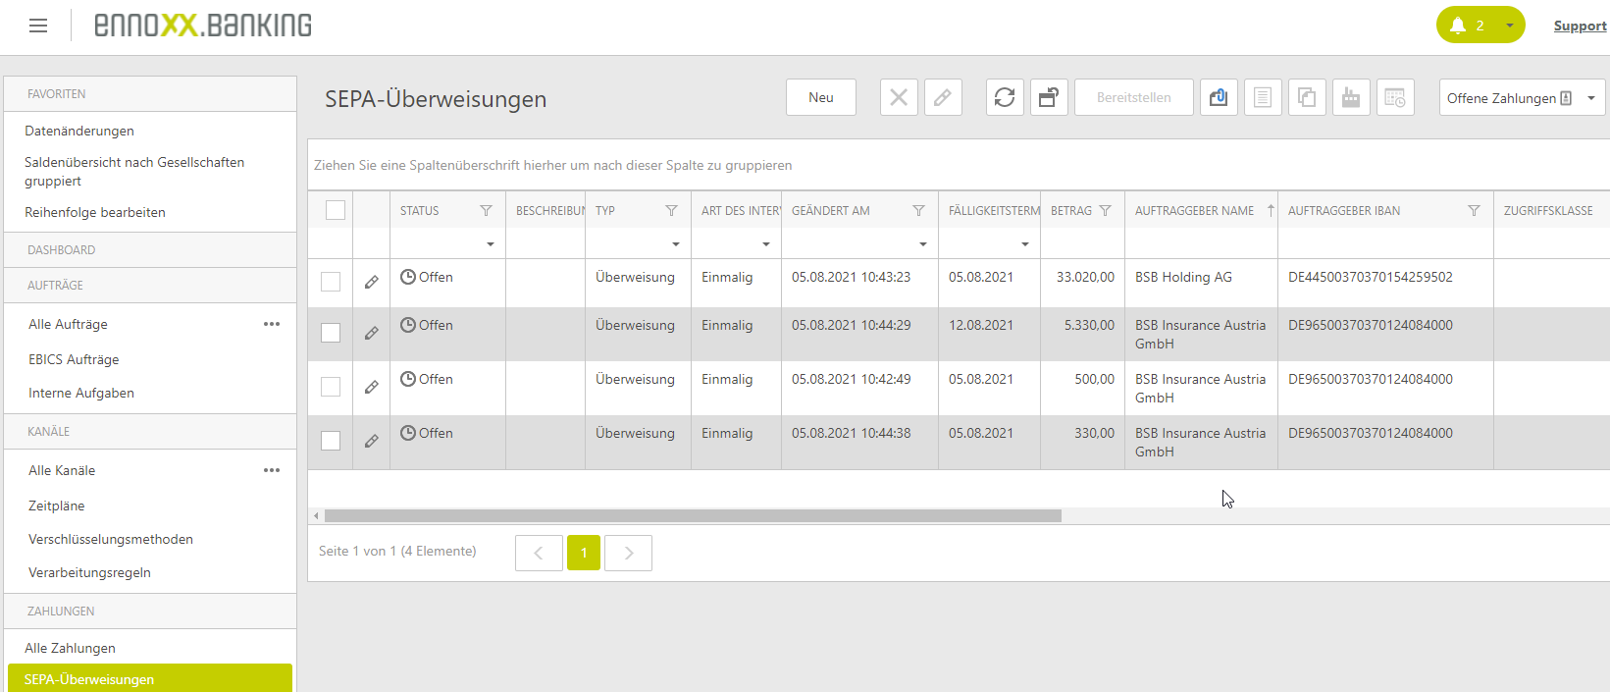The height and width of the screenshot is (692, 1610).
Task: Open the Support link
Action: 1580,26
